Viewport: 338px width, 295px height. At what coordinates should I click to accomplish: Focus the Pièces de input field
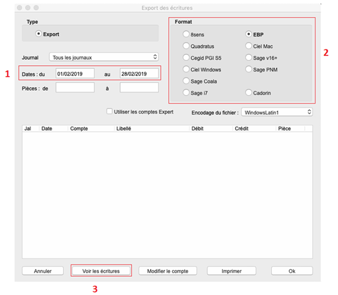75,88
